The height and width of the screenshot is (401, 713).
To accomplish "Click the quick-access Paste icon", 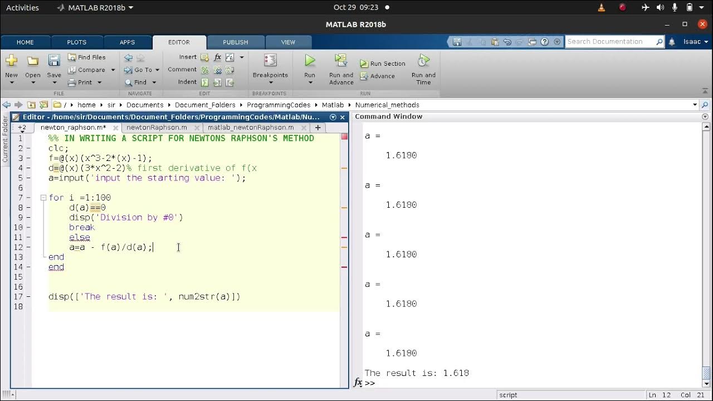I will coord(494,42).
